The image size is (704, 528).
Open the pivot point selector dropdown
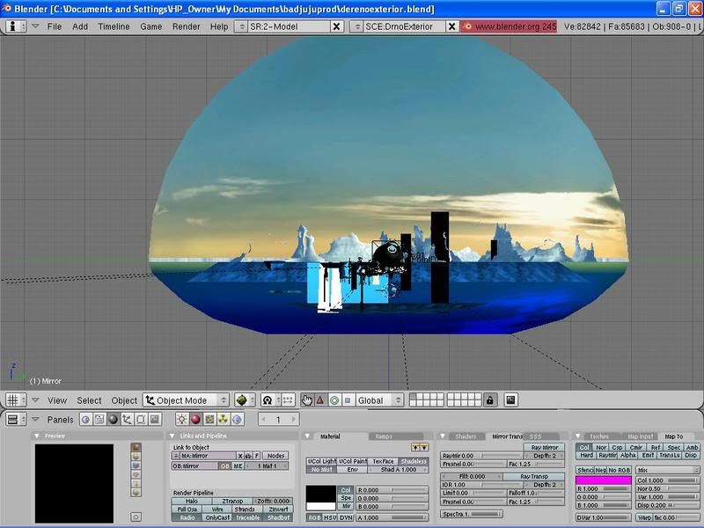click(x=271, y=400)
